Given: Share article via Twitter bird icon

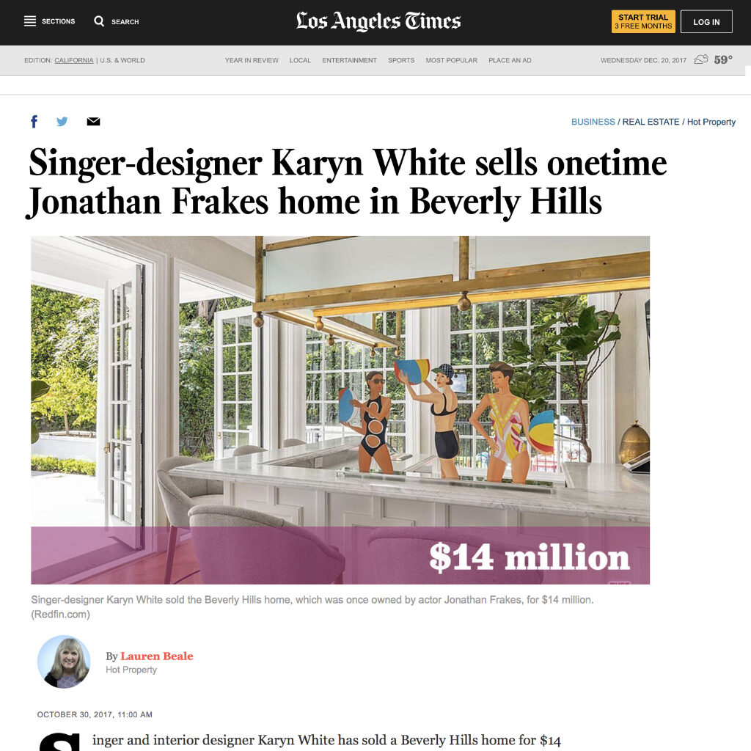Looking at the screenshot, I should pos(62,122).
